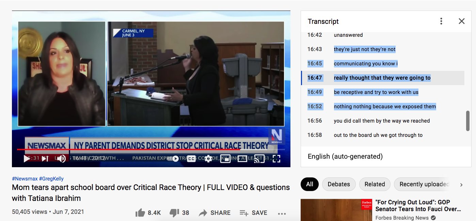The image size is (476, 221).
Task: Open player settings gear
Action: [x=208, y=158]
